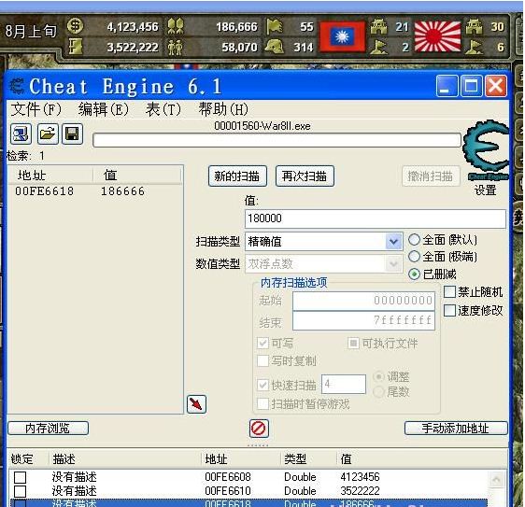
Task: Enable the 禁止随机 checkbox
Action: click(449, 292)
